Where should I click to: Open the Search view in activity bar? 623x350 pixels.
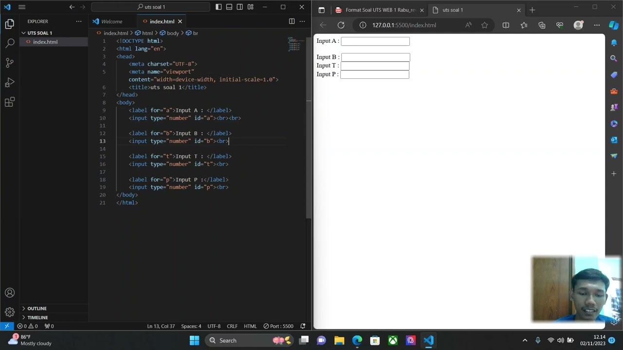[x=10, y=43]
